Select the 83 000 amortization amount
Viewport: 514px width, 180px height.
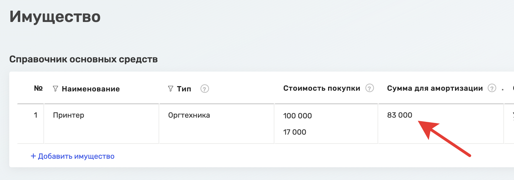point(400,115)
